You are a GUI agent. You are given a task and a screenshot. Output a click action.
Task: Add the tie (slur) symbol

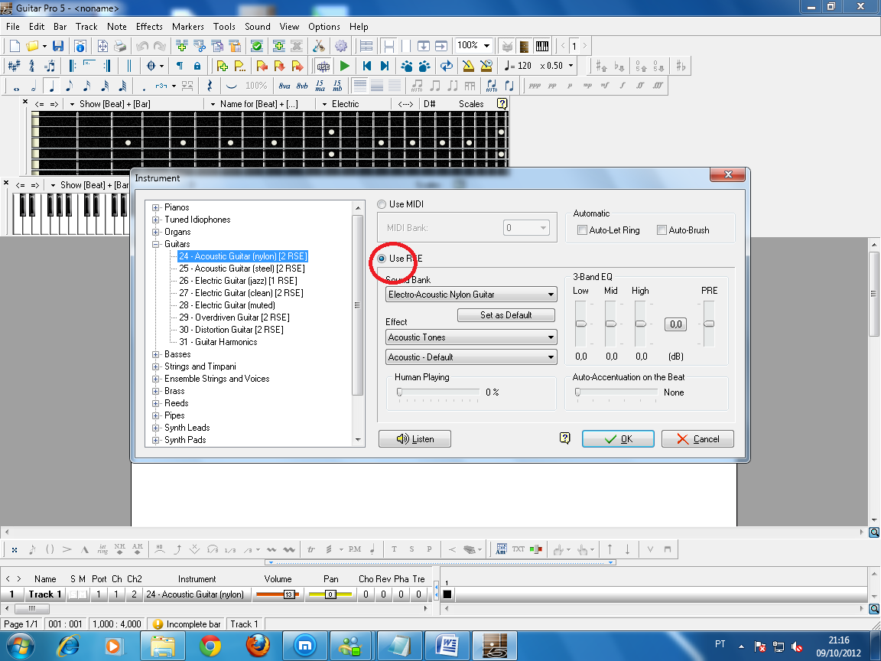pyautogui.click(x=231, y=86)
